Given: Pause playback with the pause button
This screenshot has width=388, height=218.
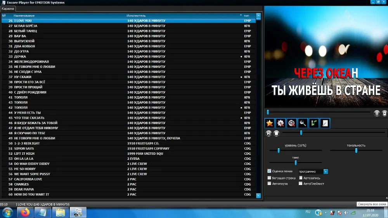Looking at the screenshot, I should coord(377,113).
